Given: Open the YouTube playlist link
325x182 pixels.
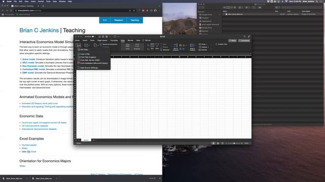Looking at the screenshot, I should (29, 145).
